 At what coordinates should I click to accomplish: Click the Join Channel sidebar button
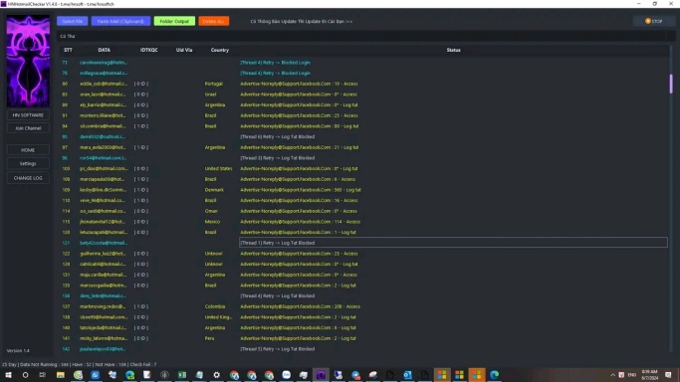click(28, 128)
